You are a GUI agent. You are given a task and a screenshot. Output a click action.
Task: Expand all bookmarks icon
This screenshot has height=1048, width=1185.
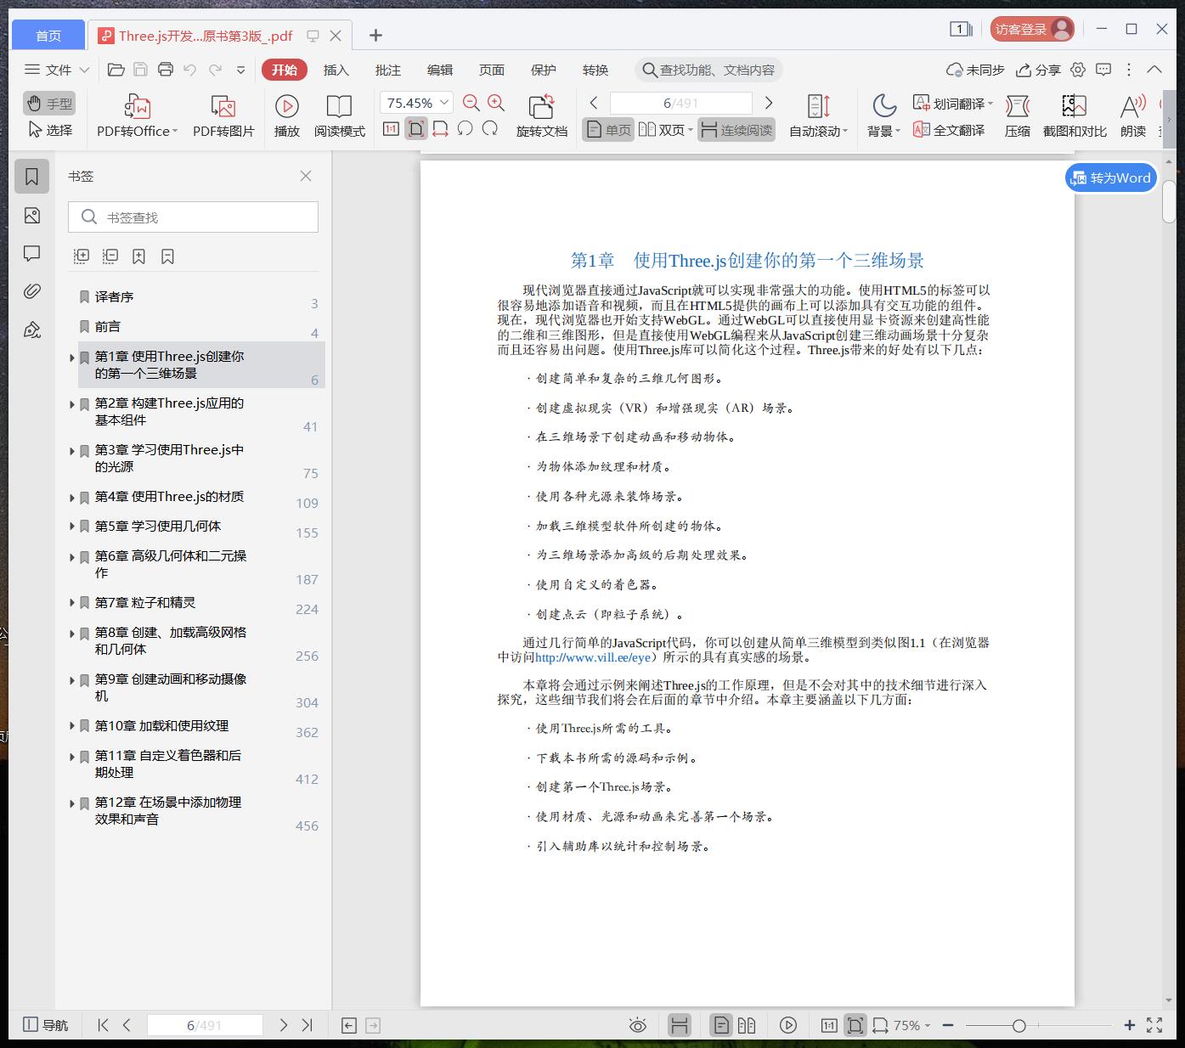[82, 256]
